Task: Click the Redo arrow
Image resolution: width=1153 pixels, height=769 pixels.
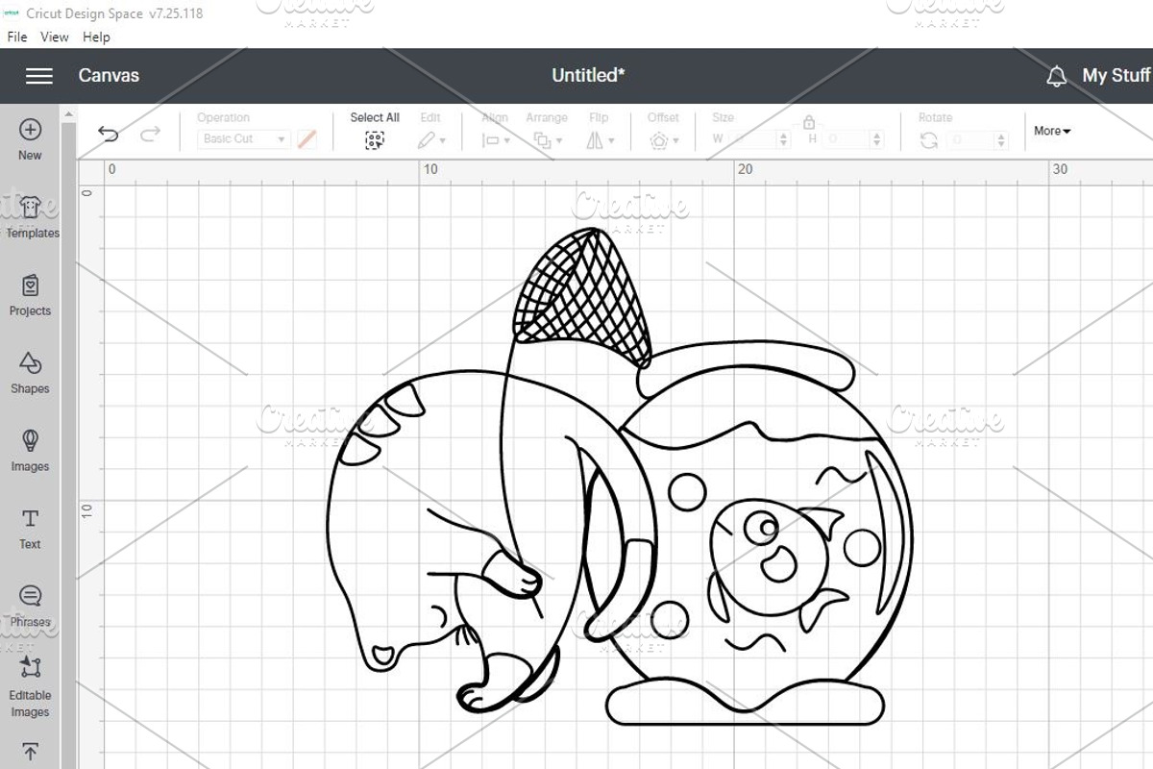Action: coord(150,134)
